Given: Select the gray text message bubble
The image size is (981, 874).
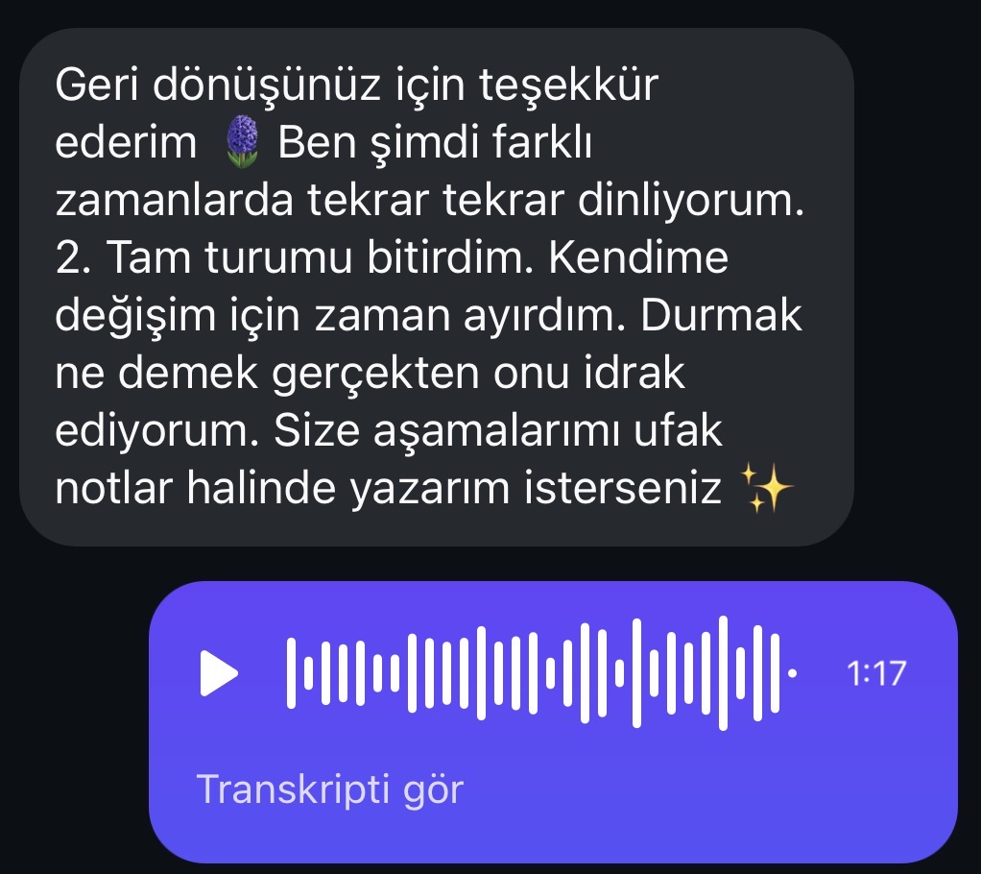Looking at the screenshot, I should tap(437, 287).
